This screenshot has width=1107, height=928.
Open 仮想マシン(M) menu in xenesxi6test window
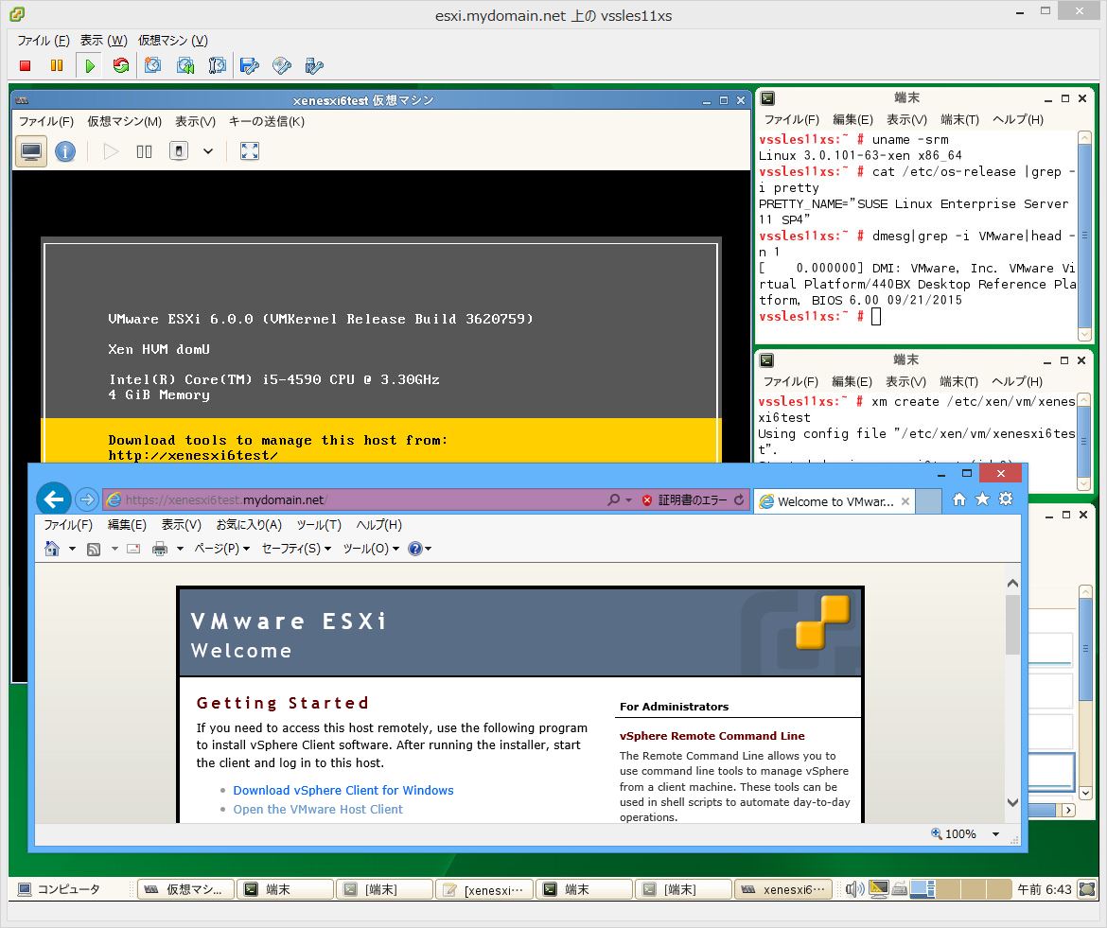coord(124,121)
